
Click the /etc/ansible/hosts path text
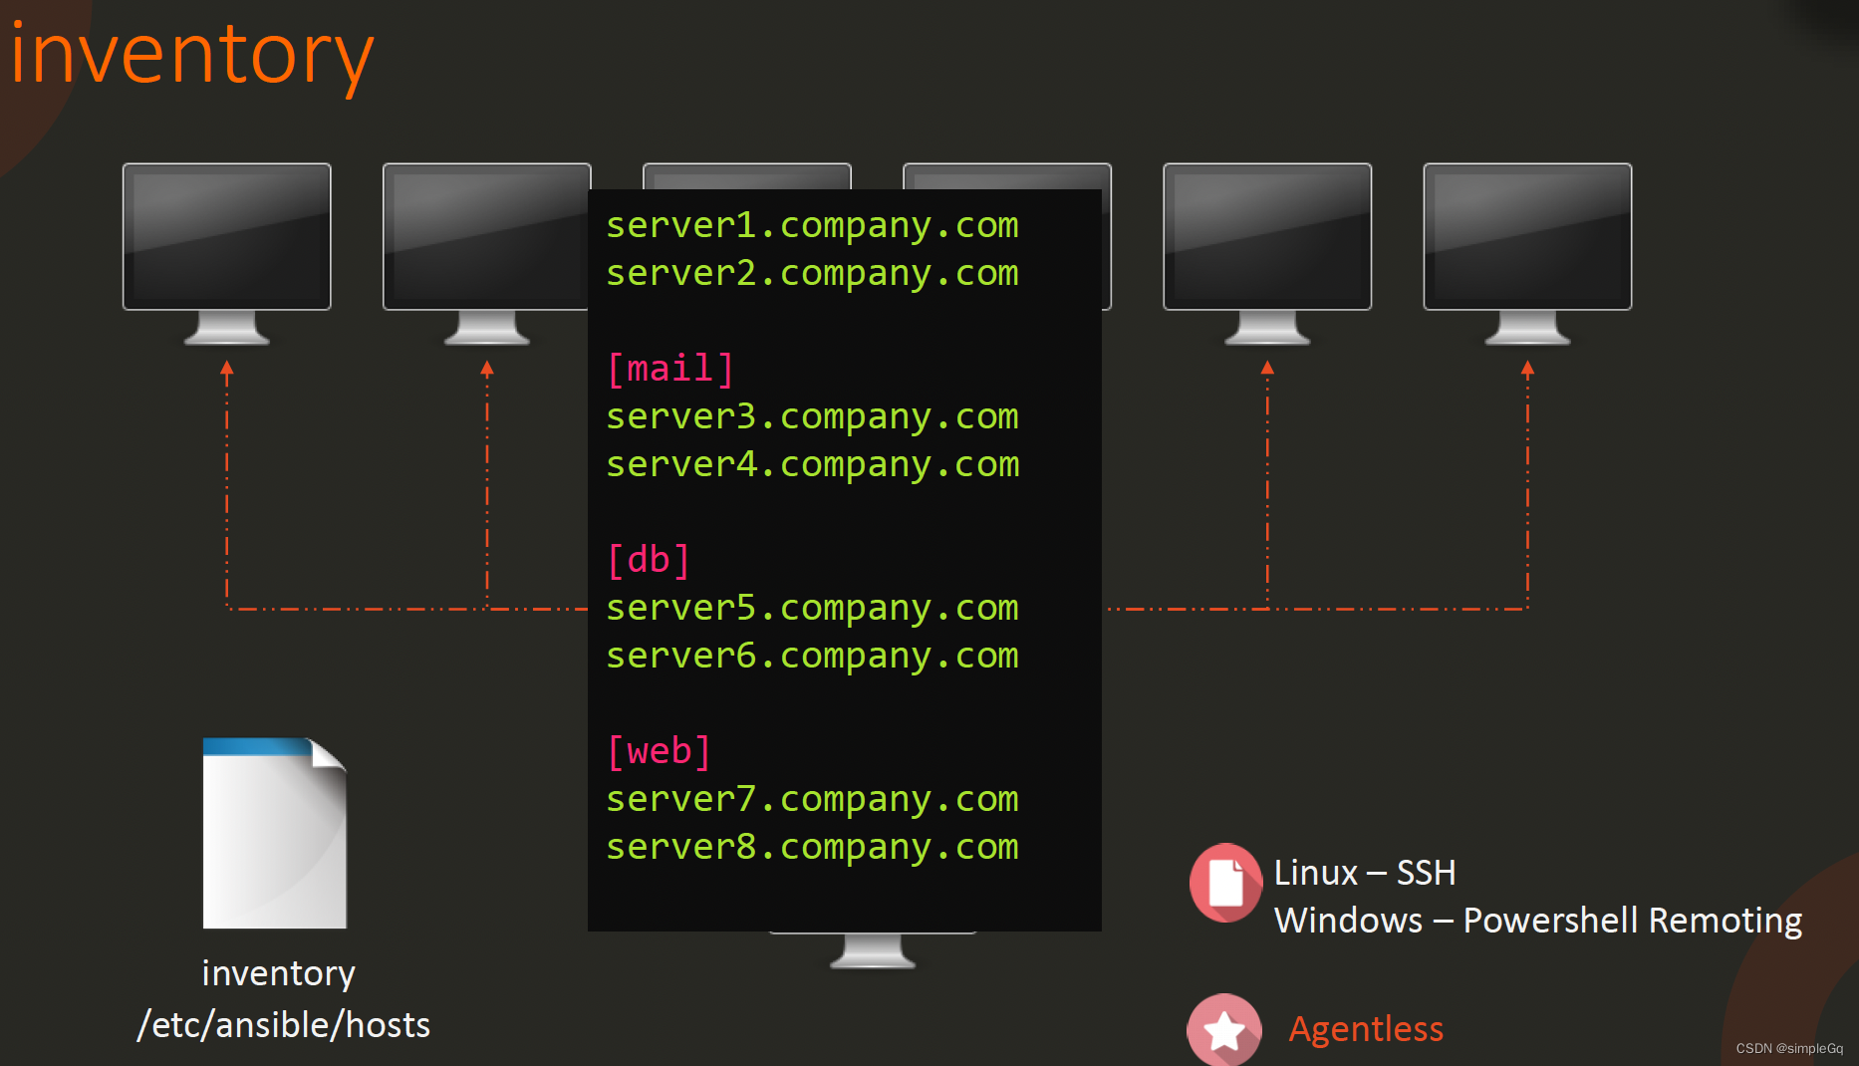[284, 1025]
